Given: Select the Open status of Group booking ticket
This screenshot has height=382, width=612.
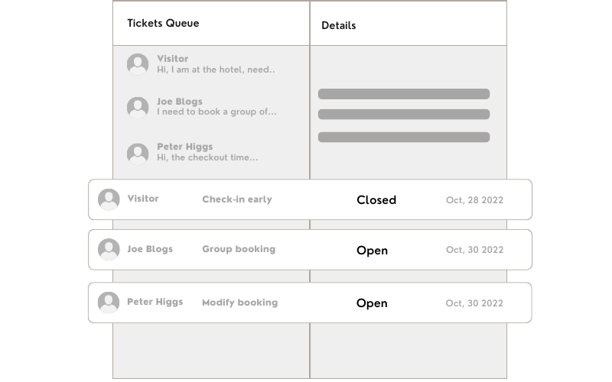Looking at the screenshot, I should tap(372, 251).
